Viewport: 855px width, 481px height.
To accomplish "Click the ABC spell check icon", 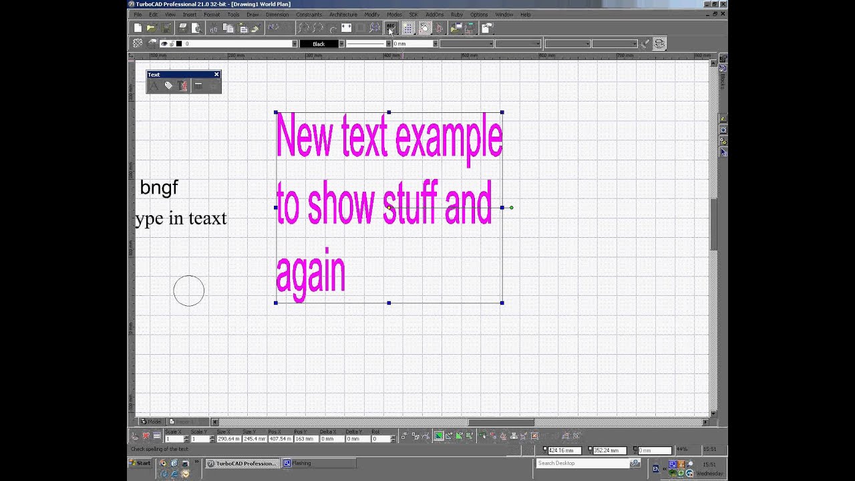I will 391,28.
